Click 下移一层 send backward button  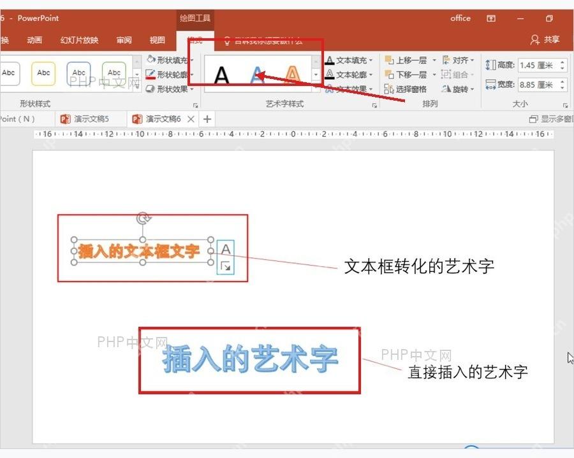[x=406, y=75]
